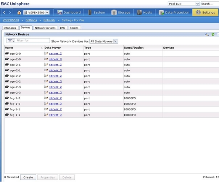
Task: Click the Filter for input field
Action: tap(32, 41)
